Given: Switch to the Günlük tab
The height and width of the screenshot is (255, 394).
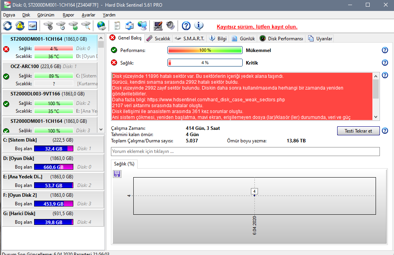Looking at the screenshot, I should click(x=243, y=39).
